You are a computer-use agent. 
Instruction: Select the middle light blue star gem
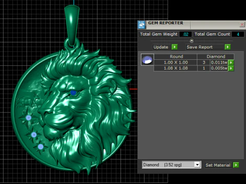click(34, 135)
